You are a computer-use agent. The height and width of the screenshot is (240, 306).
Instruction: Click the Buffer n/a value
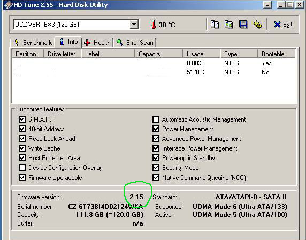pyautogui.click(x=137, y=223)
